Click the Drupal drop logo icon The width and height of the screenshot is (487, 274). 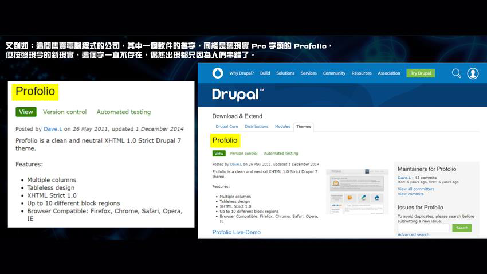[218, 73]
